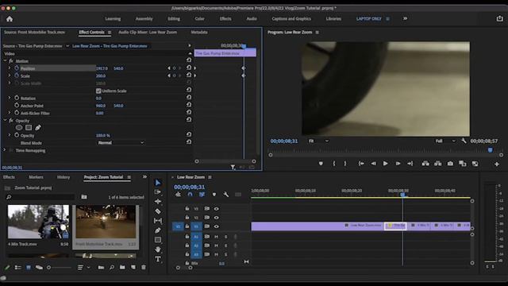Click the Extract button in Program monitor
This screenshot has width=508, height=286.
pos(437,164)
